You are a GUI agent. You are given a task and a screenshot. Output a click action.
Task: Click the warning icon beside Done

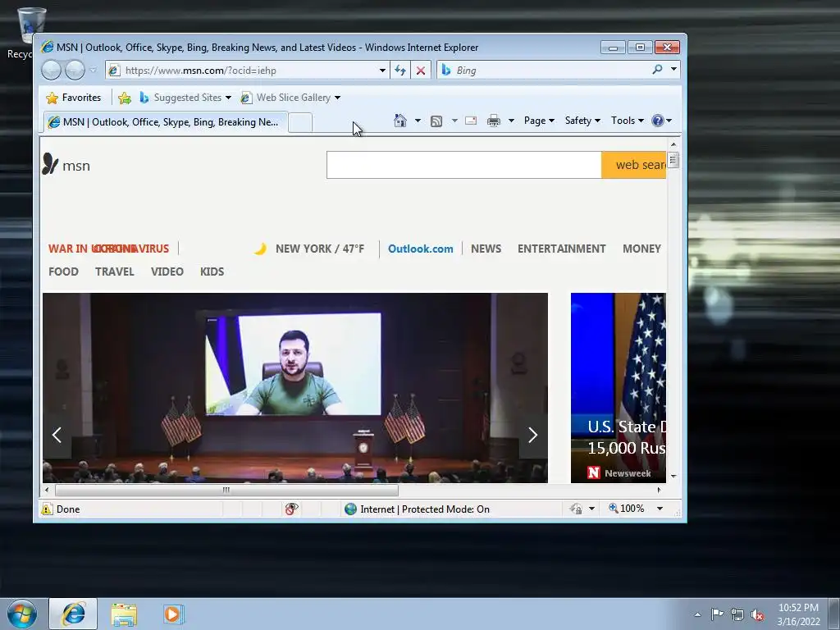coord(47,509)
